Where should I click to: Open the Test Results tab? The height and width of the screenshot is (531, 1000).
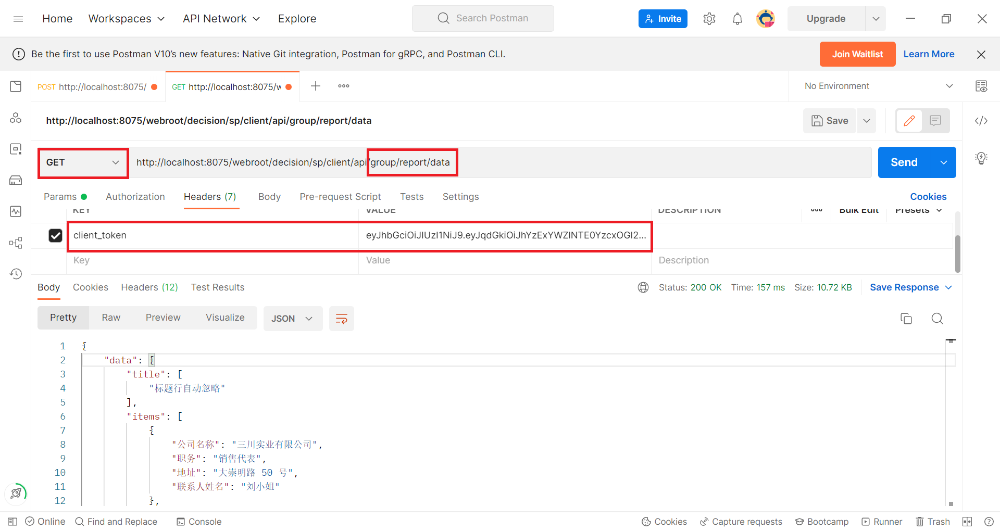click(x=218, y=287)
